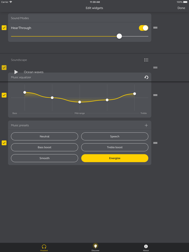This screenshot has width=189, height=252.
Task: Grab the Soundscape reorder handle
Action: (x=155, y=68)
